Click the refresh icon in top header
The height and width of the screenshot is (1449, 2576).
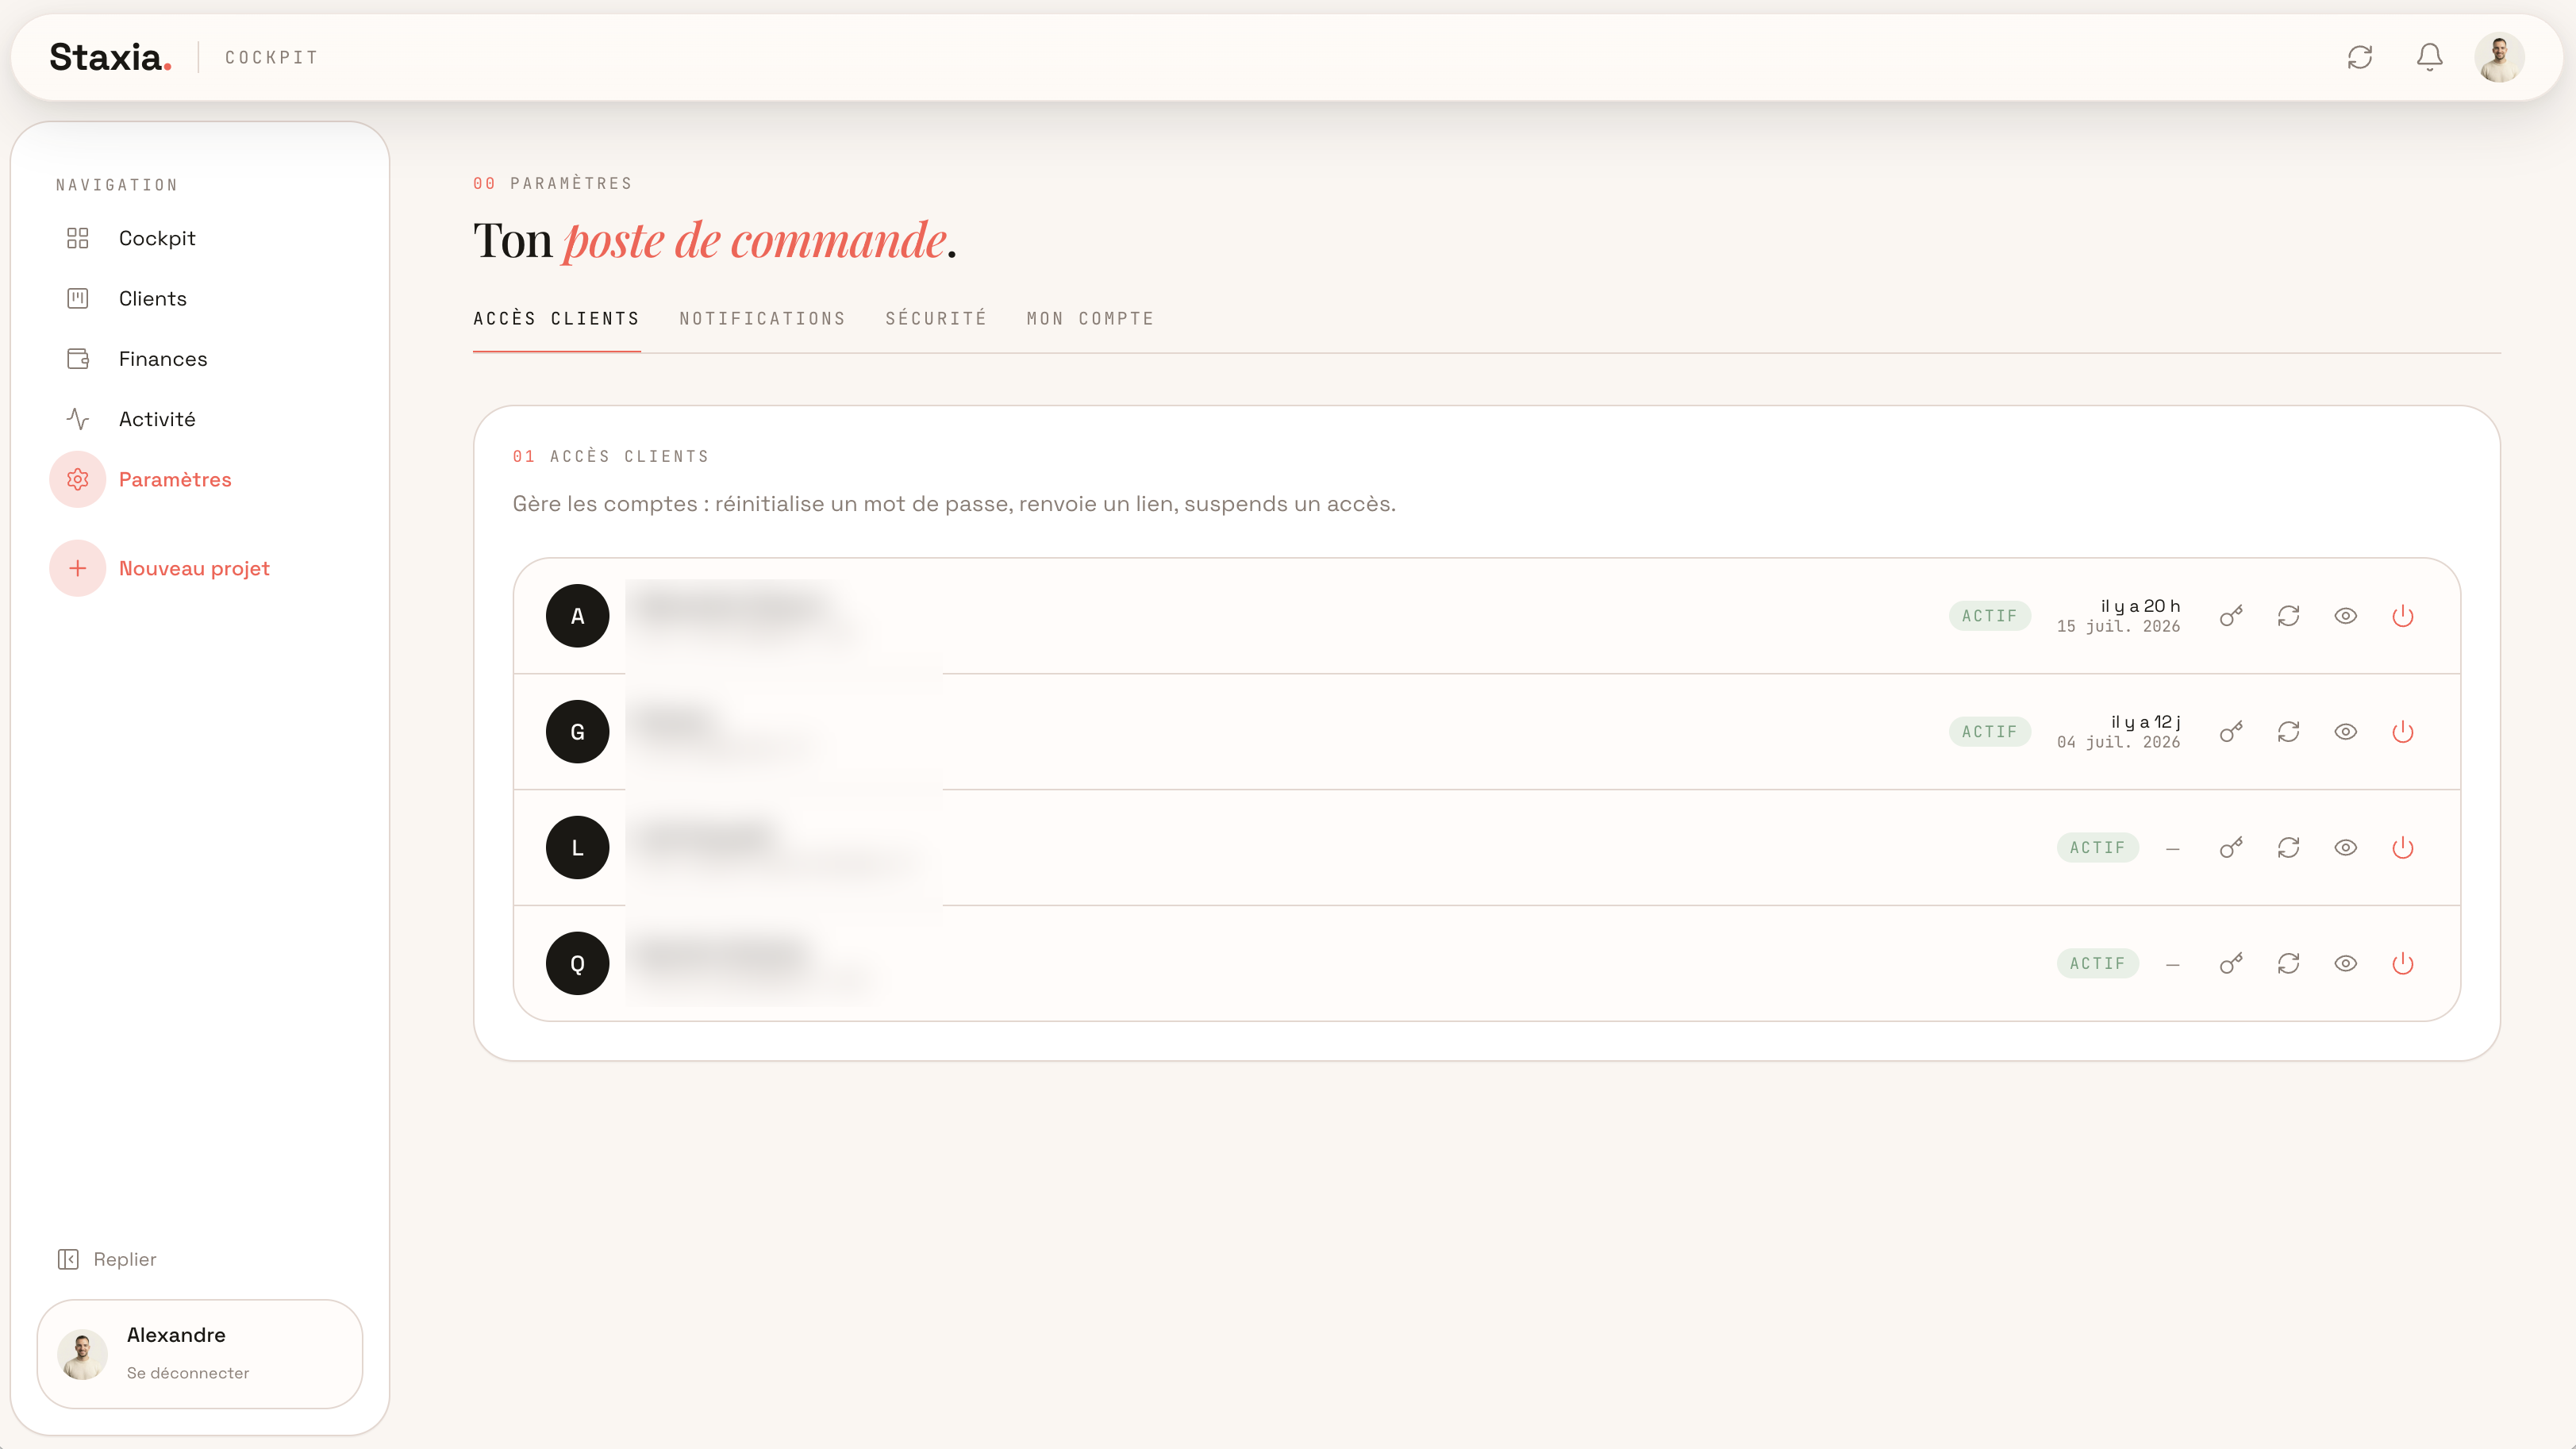pyautogui.click(x=2360, y=57)
